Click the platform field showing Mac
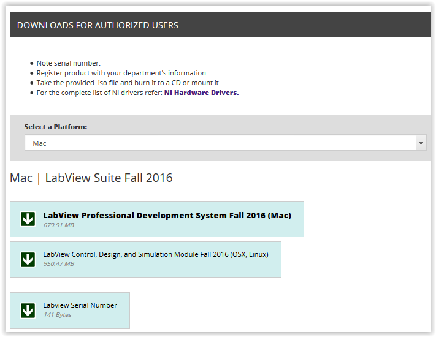Screen dimensions: 436x337 point(225,143)
